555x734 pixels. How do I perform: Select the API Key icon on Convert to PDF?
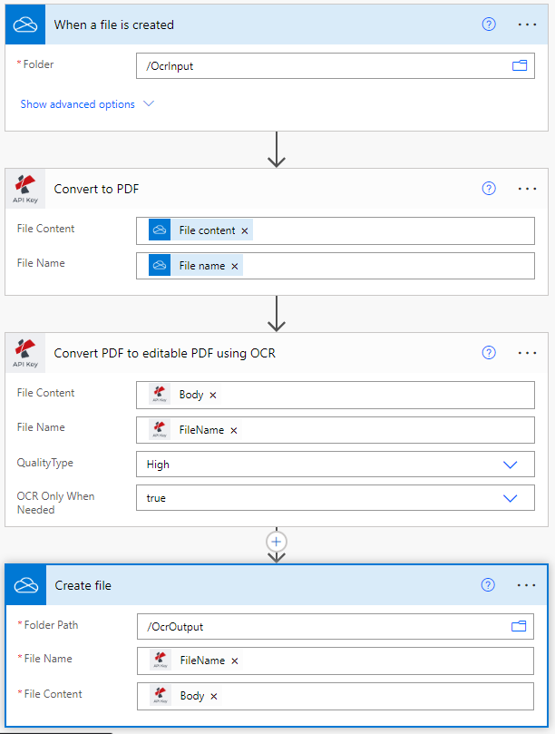24,188
